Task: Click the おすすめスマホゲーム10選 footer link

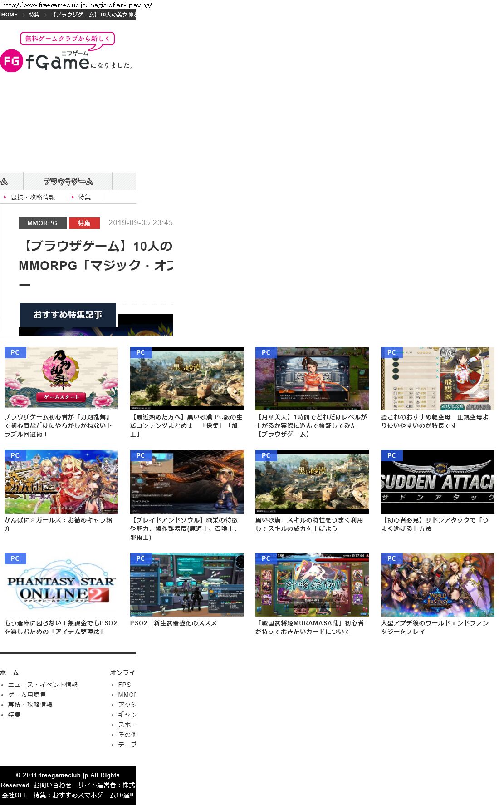Action: pyautogui.click(x=93, y=795)
